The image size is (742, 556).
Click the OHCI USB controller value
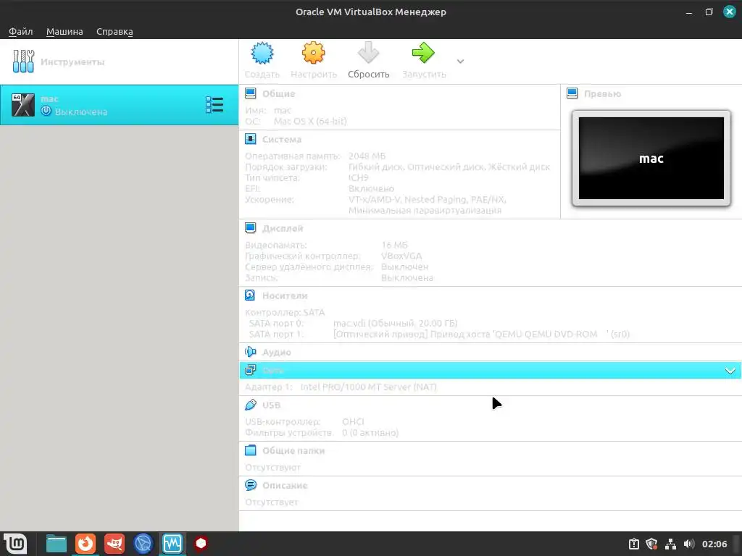(x=353, y=422)
